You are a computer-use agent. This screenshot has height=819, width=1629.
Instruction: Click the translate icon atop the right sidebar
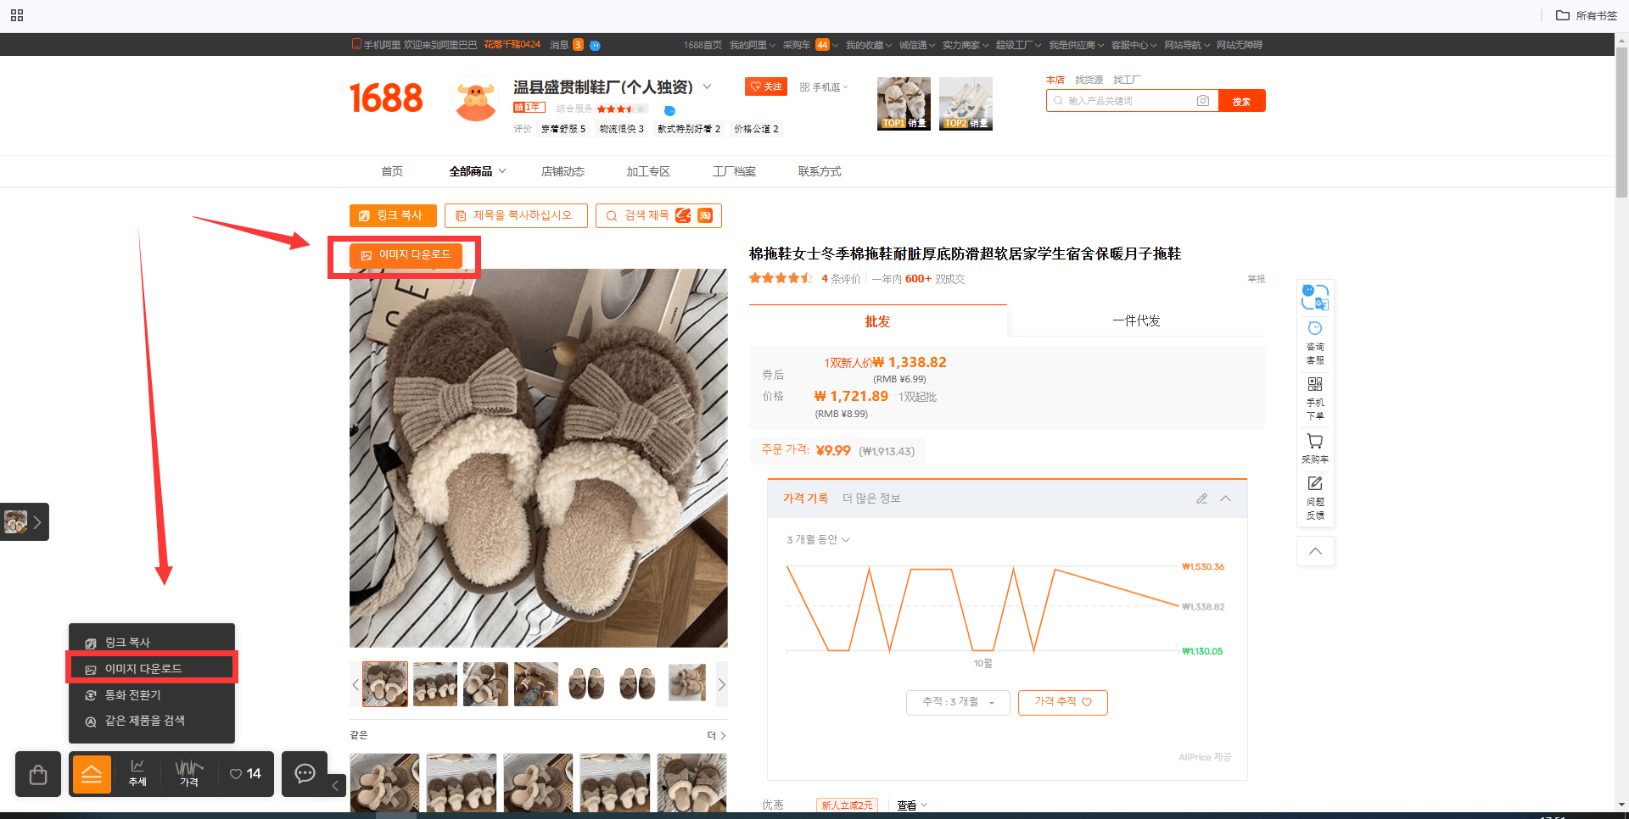click(1315, 298)
